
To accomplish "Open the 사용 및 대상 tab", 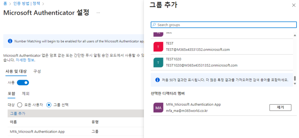I will click(x=16, y=71).
